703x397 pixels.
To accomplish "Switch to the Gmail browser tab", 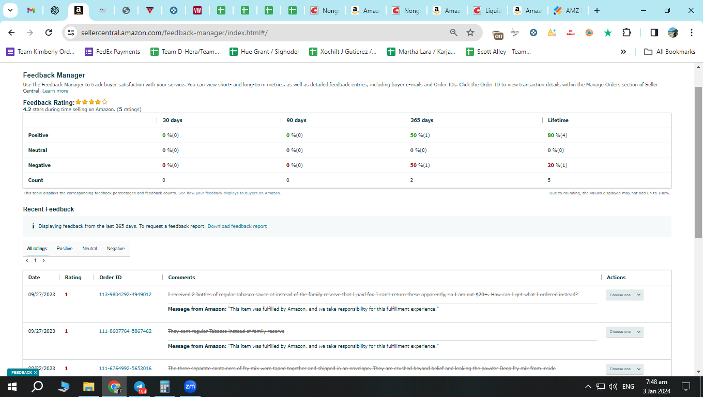I will click(31, 10).
